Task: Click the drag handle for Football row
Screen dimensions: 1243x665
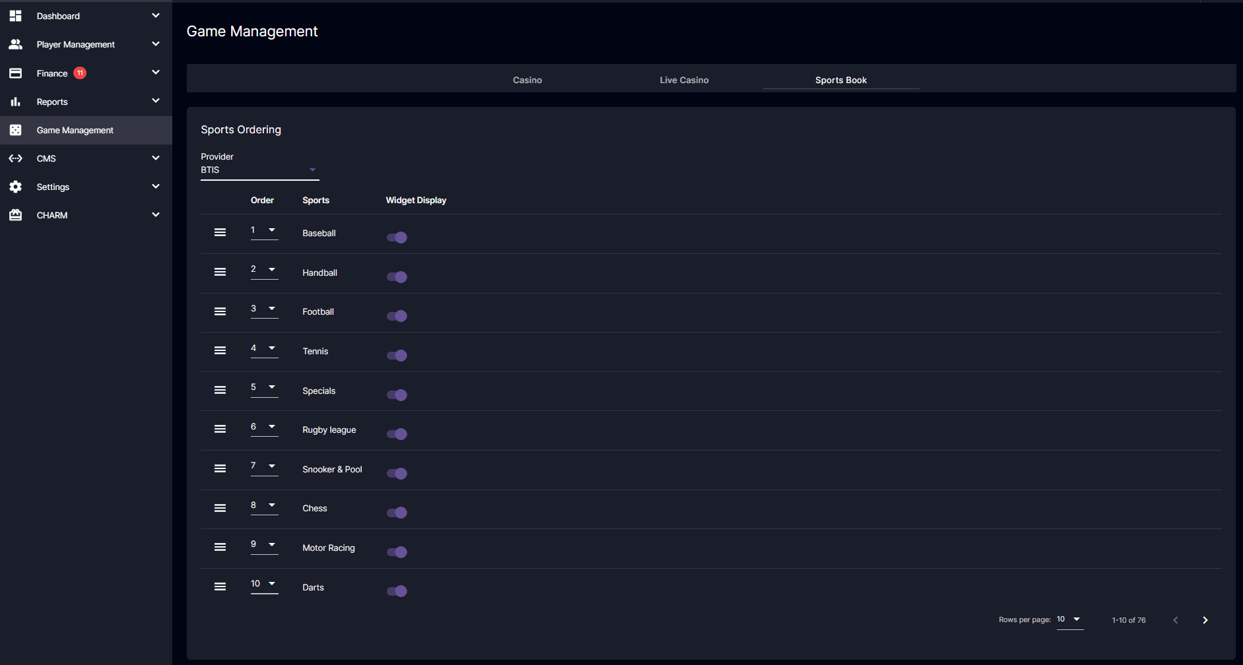Action: pyautogui.click(x=220, y=311)
